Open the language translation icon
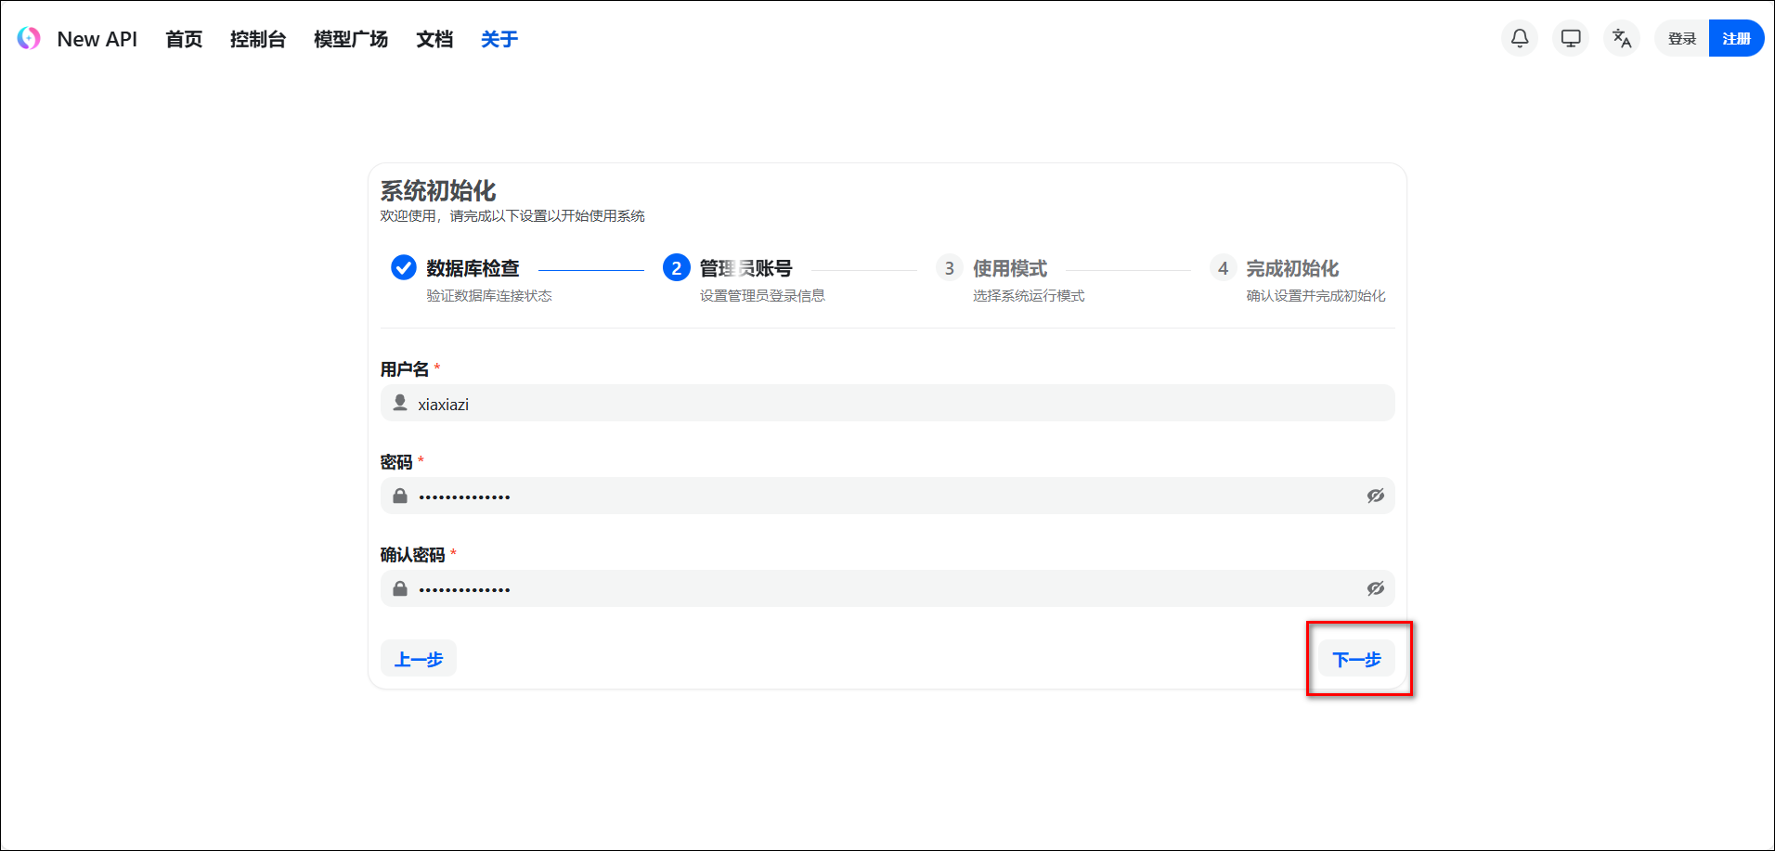The height and width of the screenshot is (851, 1775). 1622,38
